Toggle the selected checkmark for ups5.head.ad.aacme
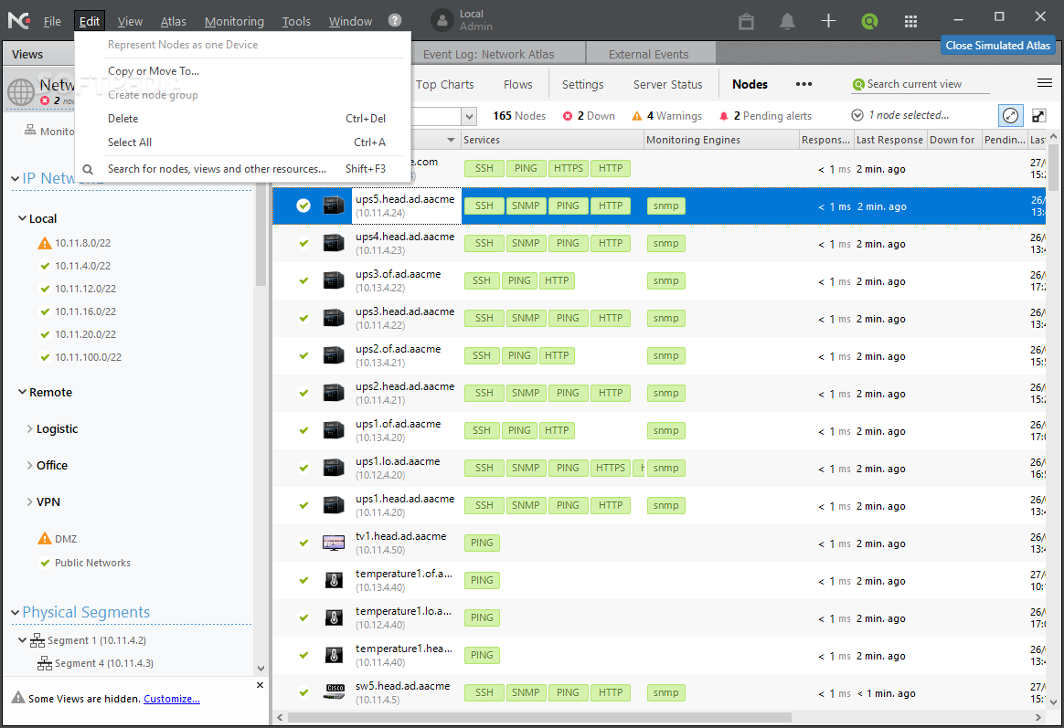The height and width of the screenshot is (728, 1064). 303,206
